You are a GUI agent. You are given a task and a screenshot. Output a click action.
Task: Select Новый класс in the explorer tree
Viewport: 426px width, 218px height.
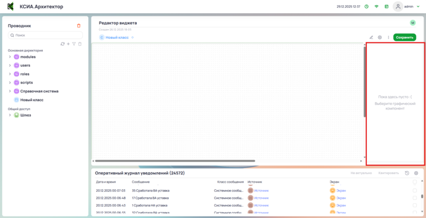(32, 99)
